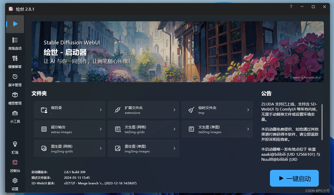Maximize the 绘世 window
334x195 pixels.
click(x=313, y=7)
